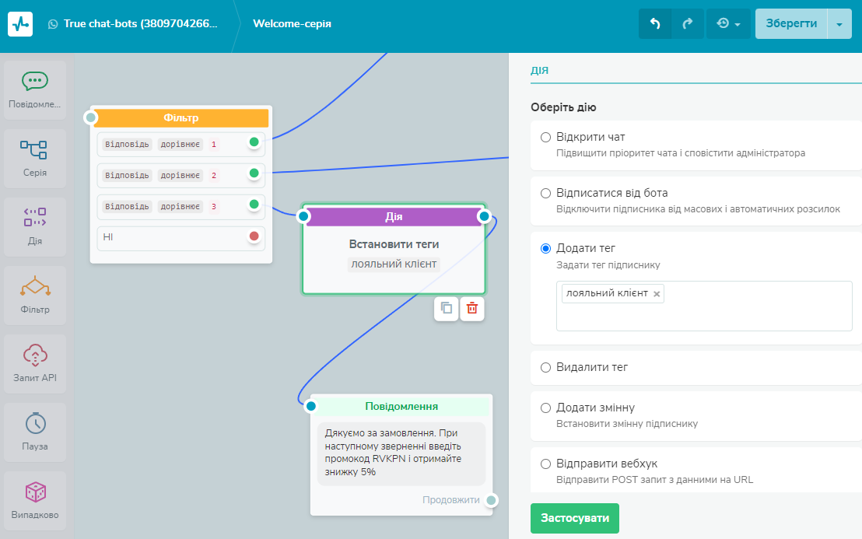The width and height of the screenshot is (862, 539).
Task: Click green output of Відповідь дорівнює 1
Action: tap(254, 142)
